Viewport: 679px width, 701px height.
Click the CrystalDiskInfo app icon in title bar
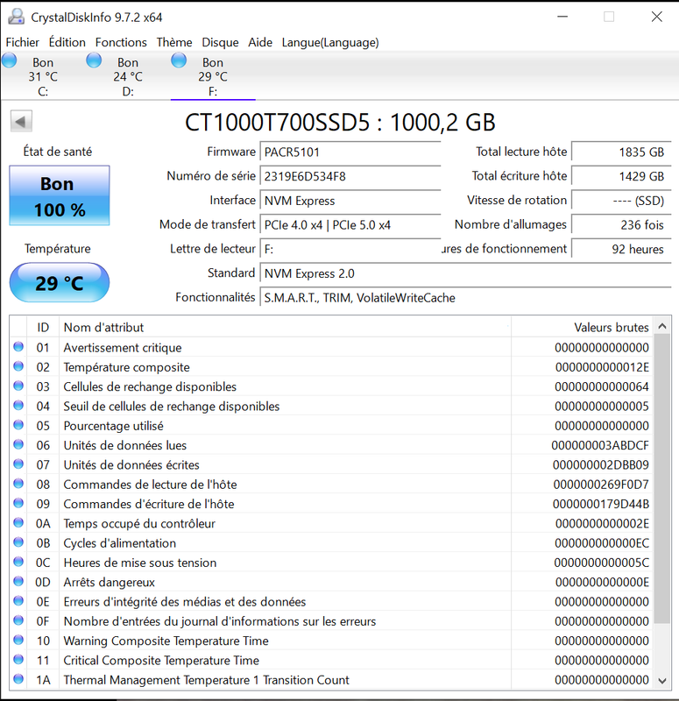point(17,17)
